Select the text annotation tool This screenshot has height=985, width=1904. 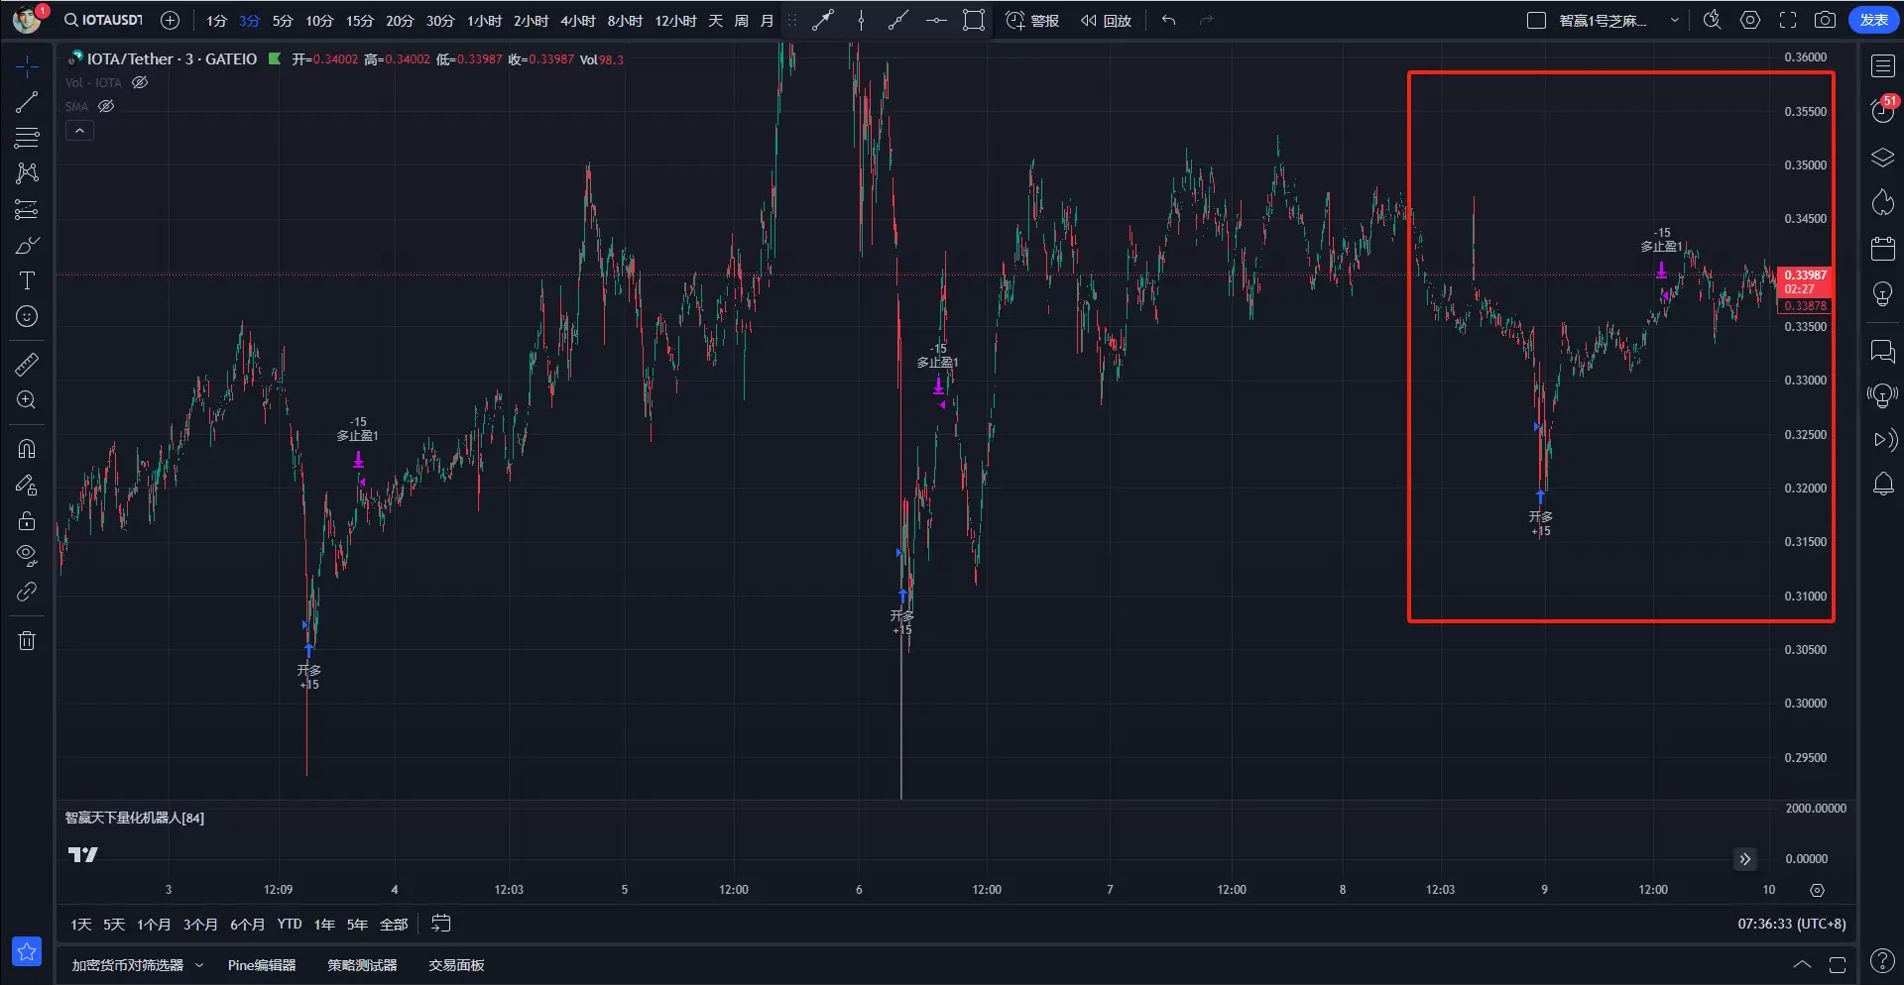click(x=27, y=280)
